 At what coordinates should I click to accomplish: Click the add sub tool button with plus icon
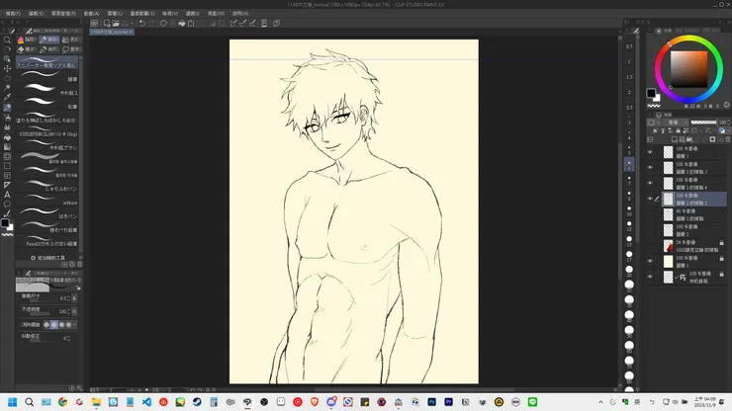[47, 258]
